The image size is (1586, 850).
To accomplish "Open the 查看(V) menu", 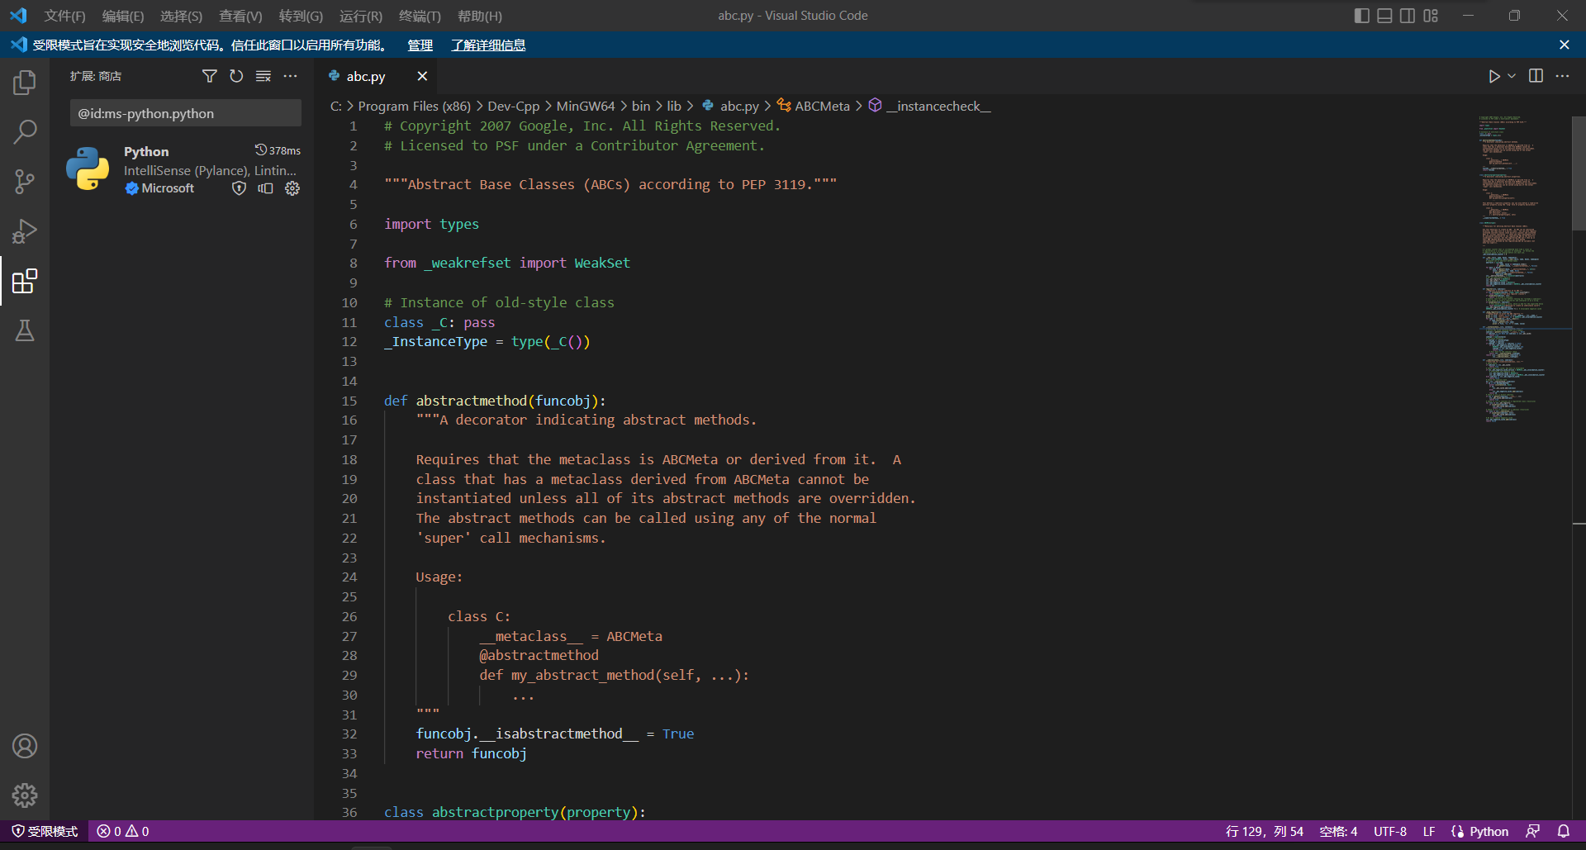I will (x=240, y=16).
